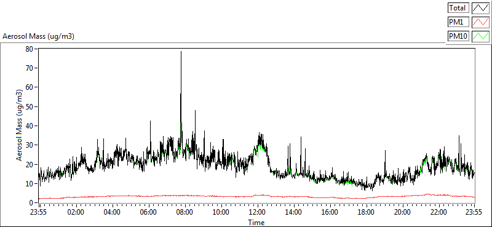This screenshot has height=227, width=492.
Task: Click the Total legend line-style icon
Action: [480, 8]
